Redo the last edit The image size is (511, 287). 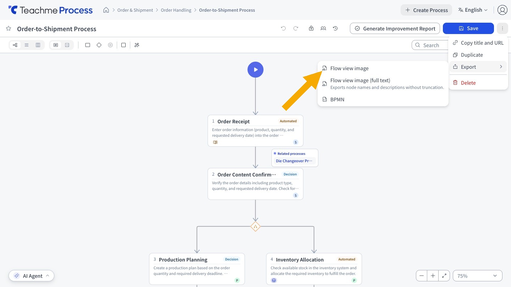pos(296,28)
